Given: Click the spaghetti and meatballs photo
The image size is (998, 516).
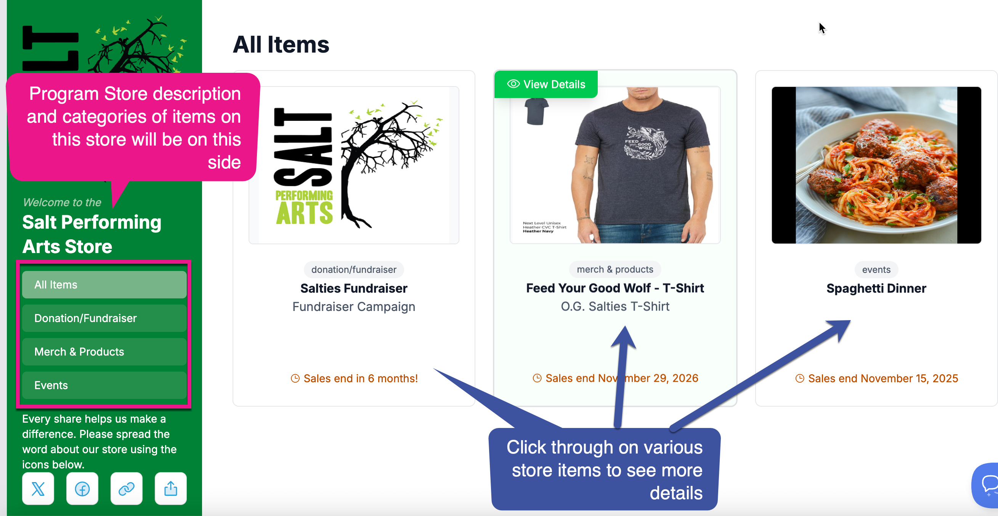Looking at the screenshot, I should point(876,165).
